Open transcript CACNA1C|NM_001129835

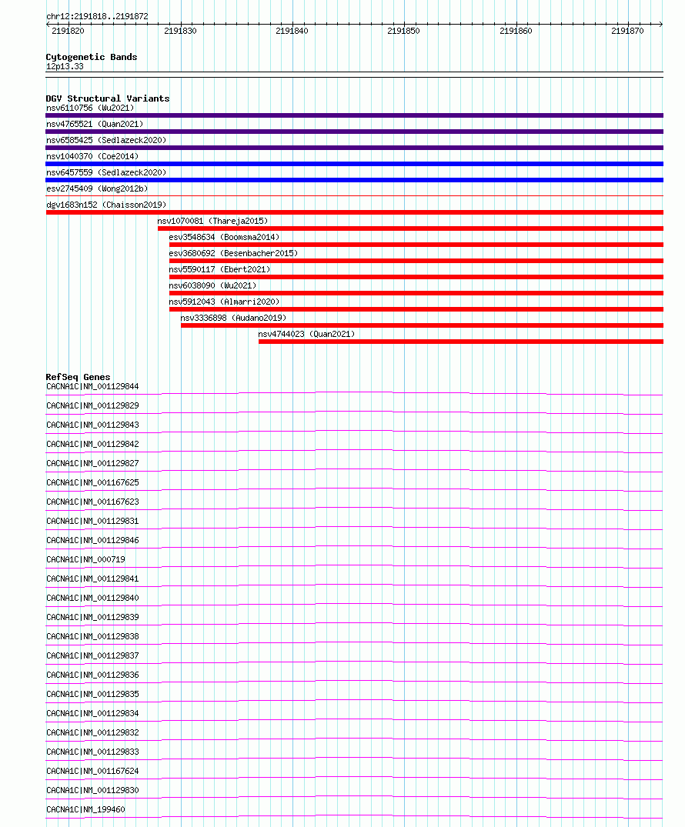click(x=92, y=695)
